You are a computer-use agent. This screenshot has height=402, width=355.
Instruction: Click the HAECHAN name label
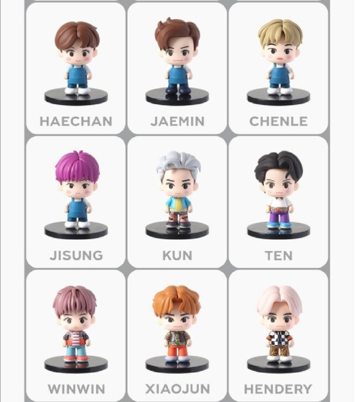pyautogui.click(x=76, y=121)
